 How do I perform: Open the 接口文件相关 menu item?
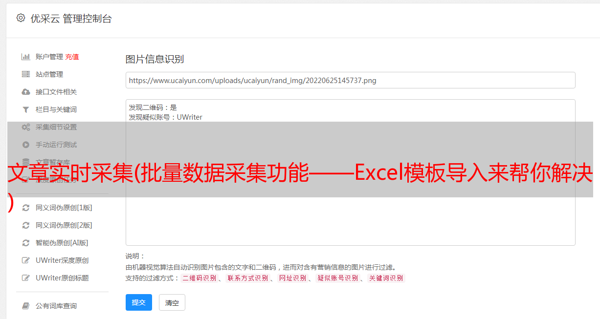56,92
